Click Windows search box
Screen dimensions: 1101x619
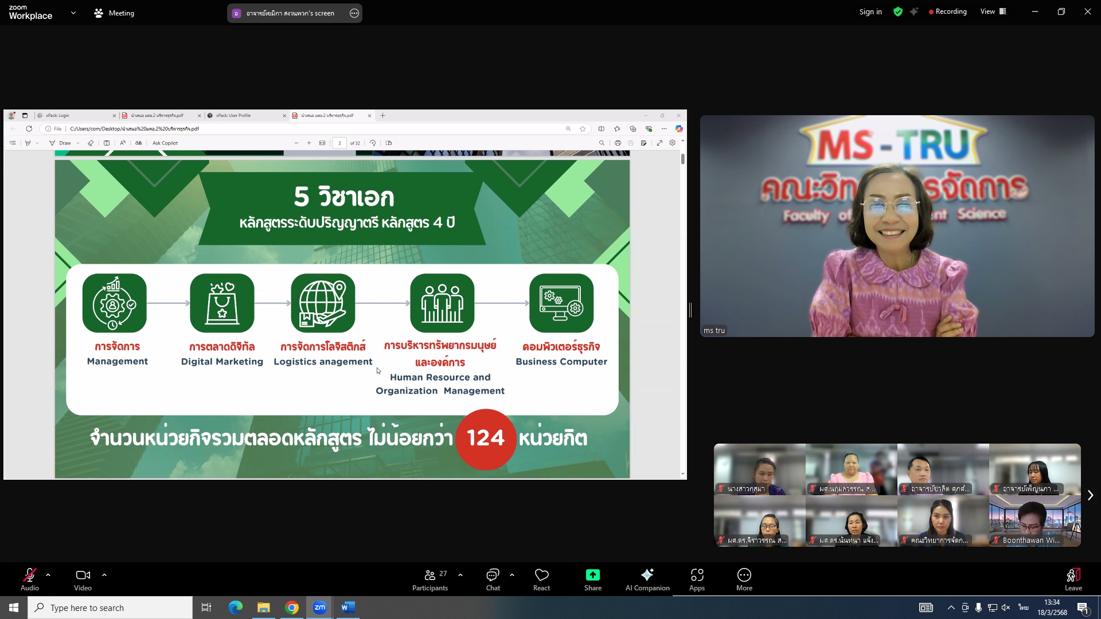[x=110, y=608]
